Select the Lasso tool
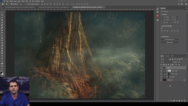This screenshot has height=106, width=188. point(2,15)
